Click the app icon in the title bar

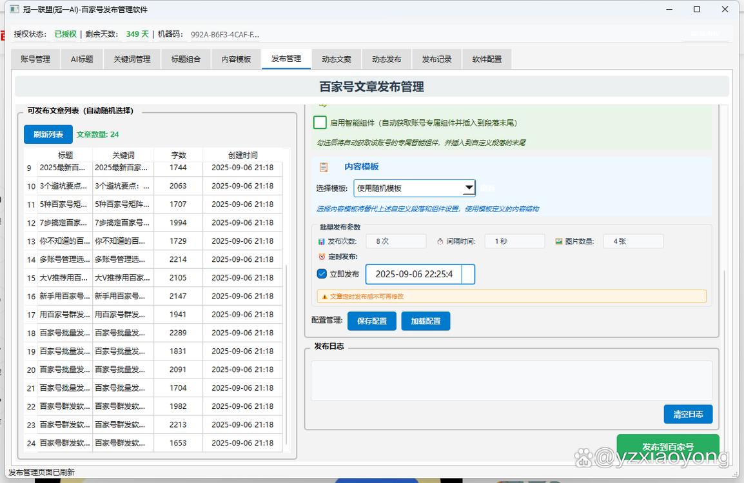[15, 9]
